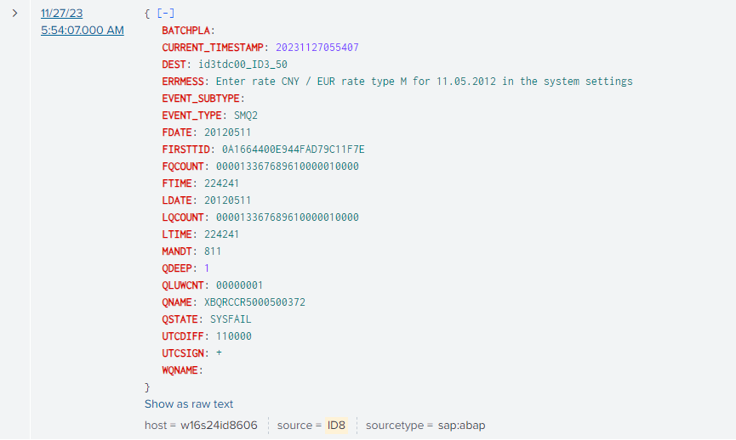Click the QSTATE value SYSFAIL
The height and width of the screenshot is (440, 736).
point(231,319)
